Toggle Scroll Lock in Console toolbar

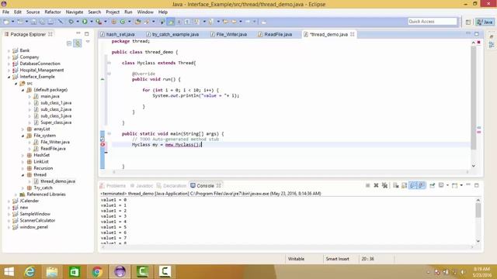404,185
